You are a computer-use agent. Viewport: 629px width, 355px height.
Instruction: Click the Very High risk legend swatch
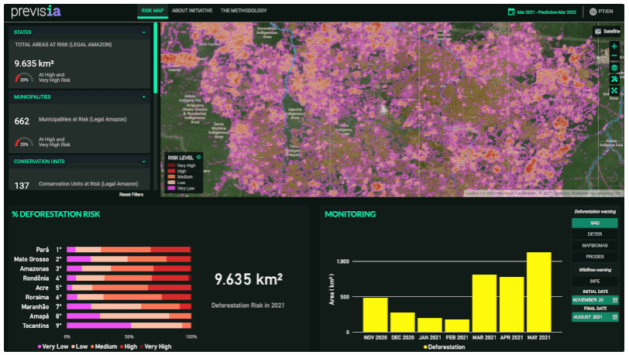click(x=172, y=165)
